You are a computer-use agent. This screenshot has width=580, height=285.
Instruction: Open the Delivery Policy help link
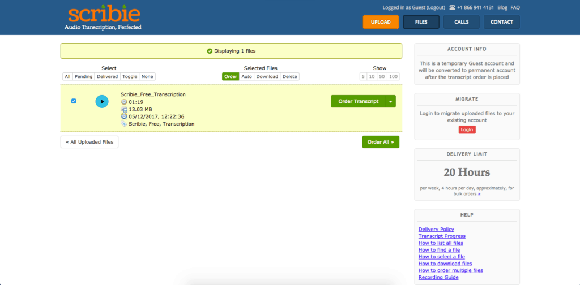click(436, 229)
